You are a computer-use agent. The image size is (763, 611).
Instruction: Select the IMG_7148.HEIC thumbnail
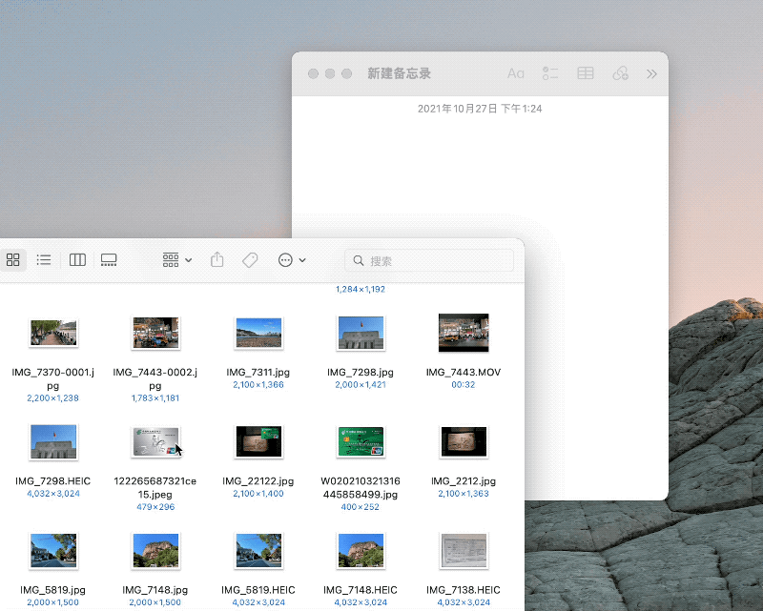pos(361,551)
